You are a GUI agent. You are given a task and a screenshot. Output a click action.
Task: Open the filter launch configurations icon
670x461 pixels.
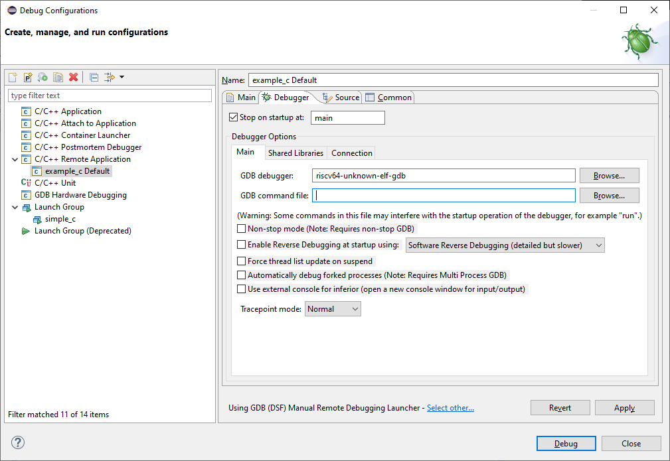110,78
